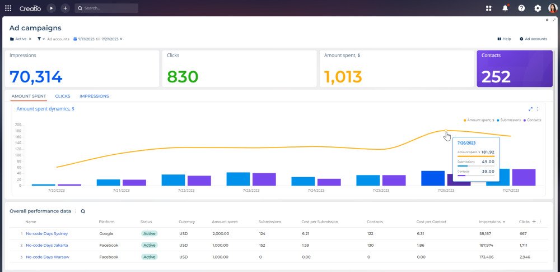This screenshot has width=560, height=272.
Task: Open chart options three-dot menu
Action: tap(538, 109)
